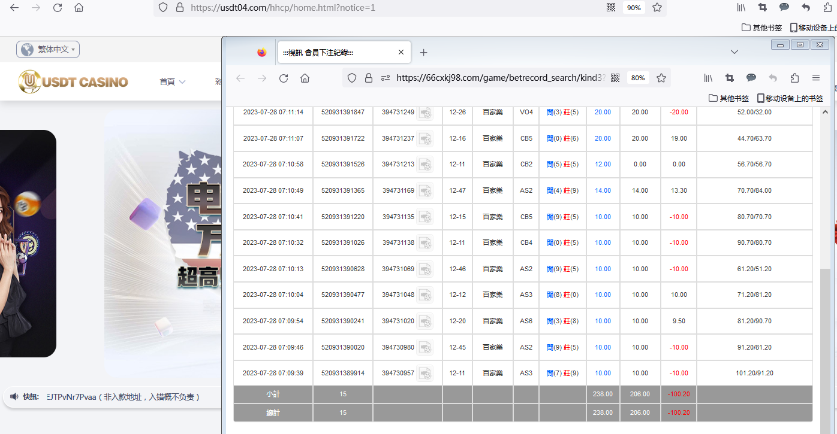The image size is (837, 434).
Task: Click lock icon beside the 66cxkj98.com address
Action: click(x=369, y=78)
